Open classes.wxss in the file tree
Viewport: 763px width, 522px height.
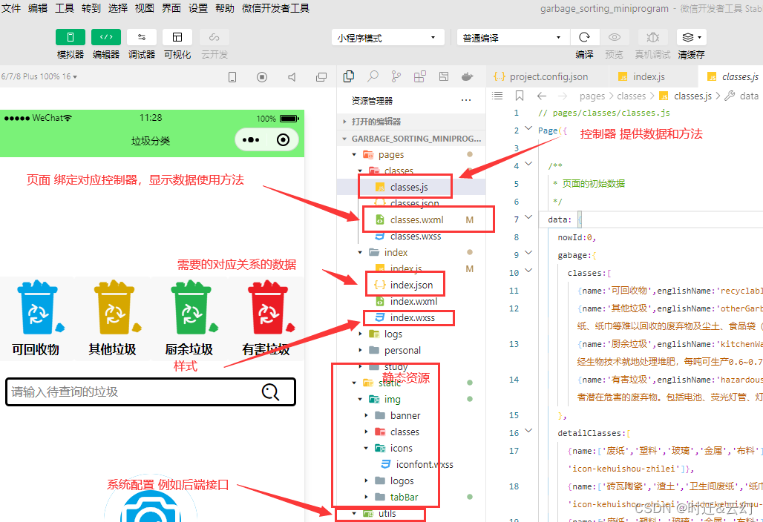pyautogui.click(x=411, y=237)
